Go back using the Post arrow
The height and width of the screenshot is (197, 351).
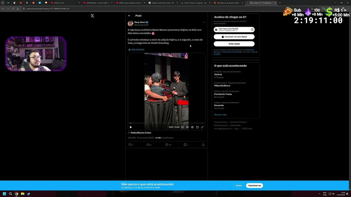pos(129,16)
